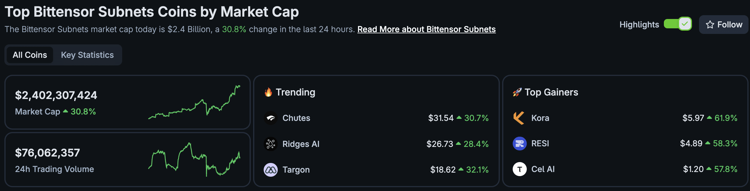
Task: Click the fire icon beside Trending
Action: point(269,92)
